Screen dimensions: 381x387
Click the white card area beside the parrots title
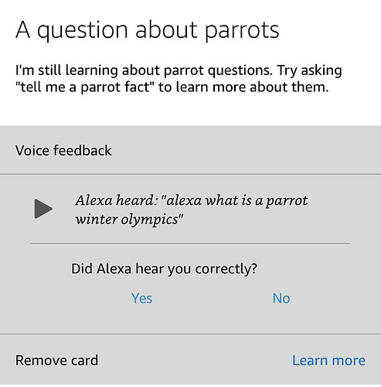(x=330, y=30)
